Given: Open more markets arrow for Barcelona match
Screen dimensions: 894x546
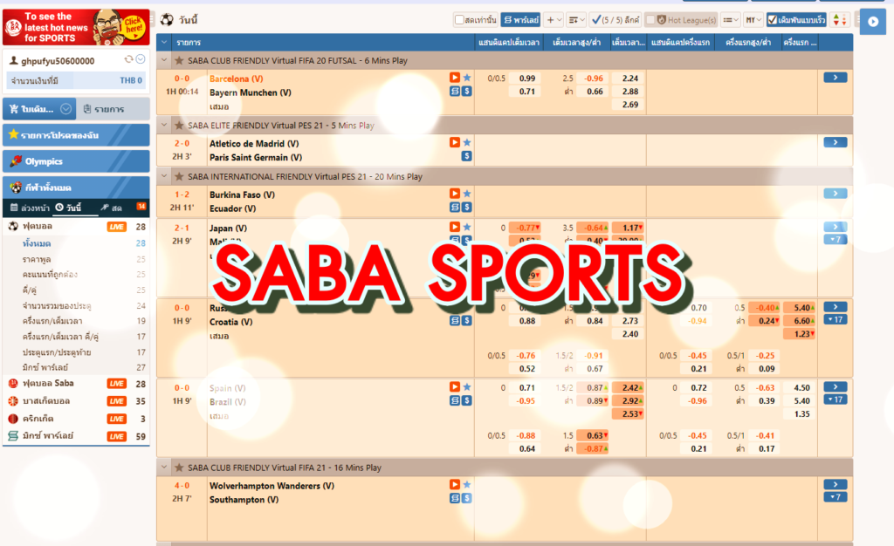Looking at the screenshot, I should tap(836, 78).
